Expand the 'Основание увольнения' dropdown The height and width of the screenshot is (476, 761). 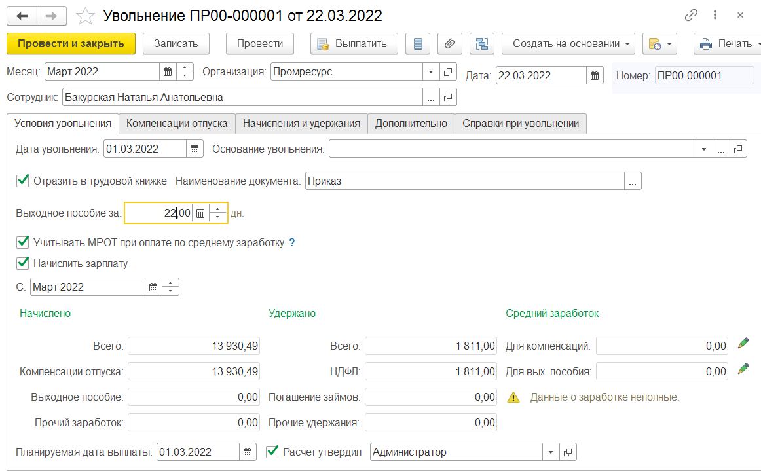click(703, 149)
